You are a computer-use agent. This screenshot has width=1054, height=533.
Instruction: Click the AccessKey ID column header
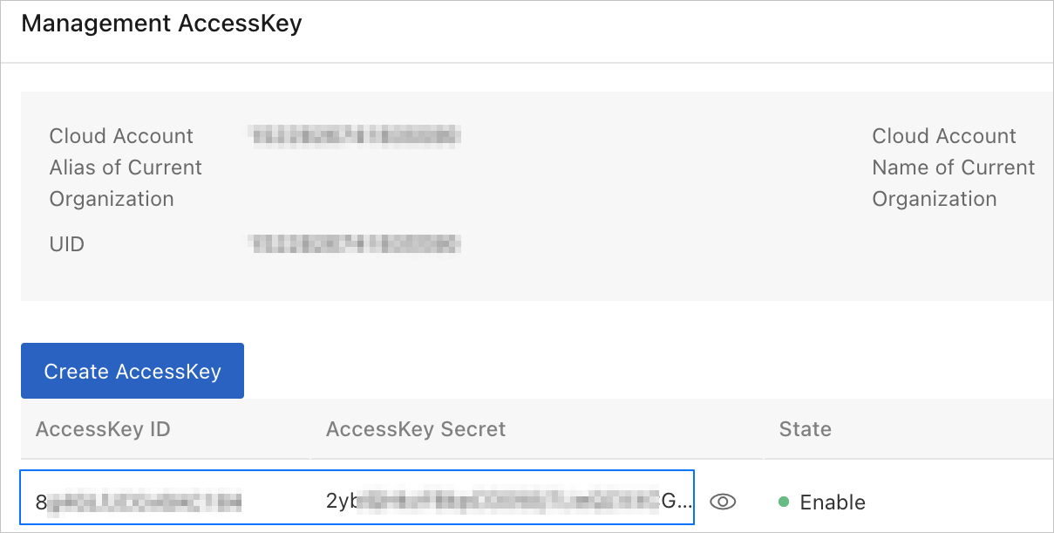point(103,429)
